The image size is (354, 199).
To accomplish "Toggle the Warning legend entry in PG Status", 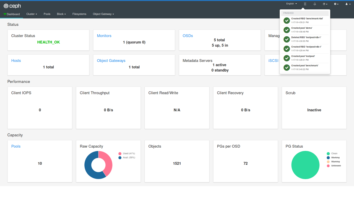I will (x=333, y=162).
